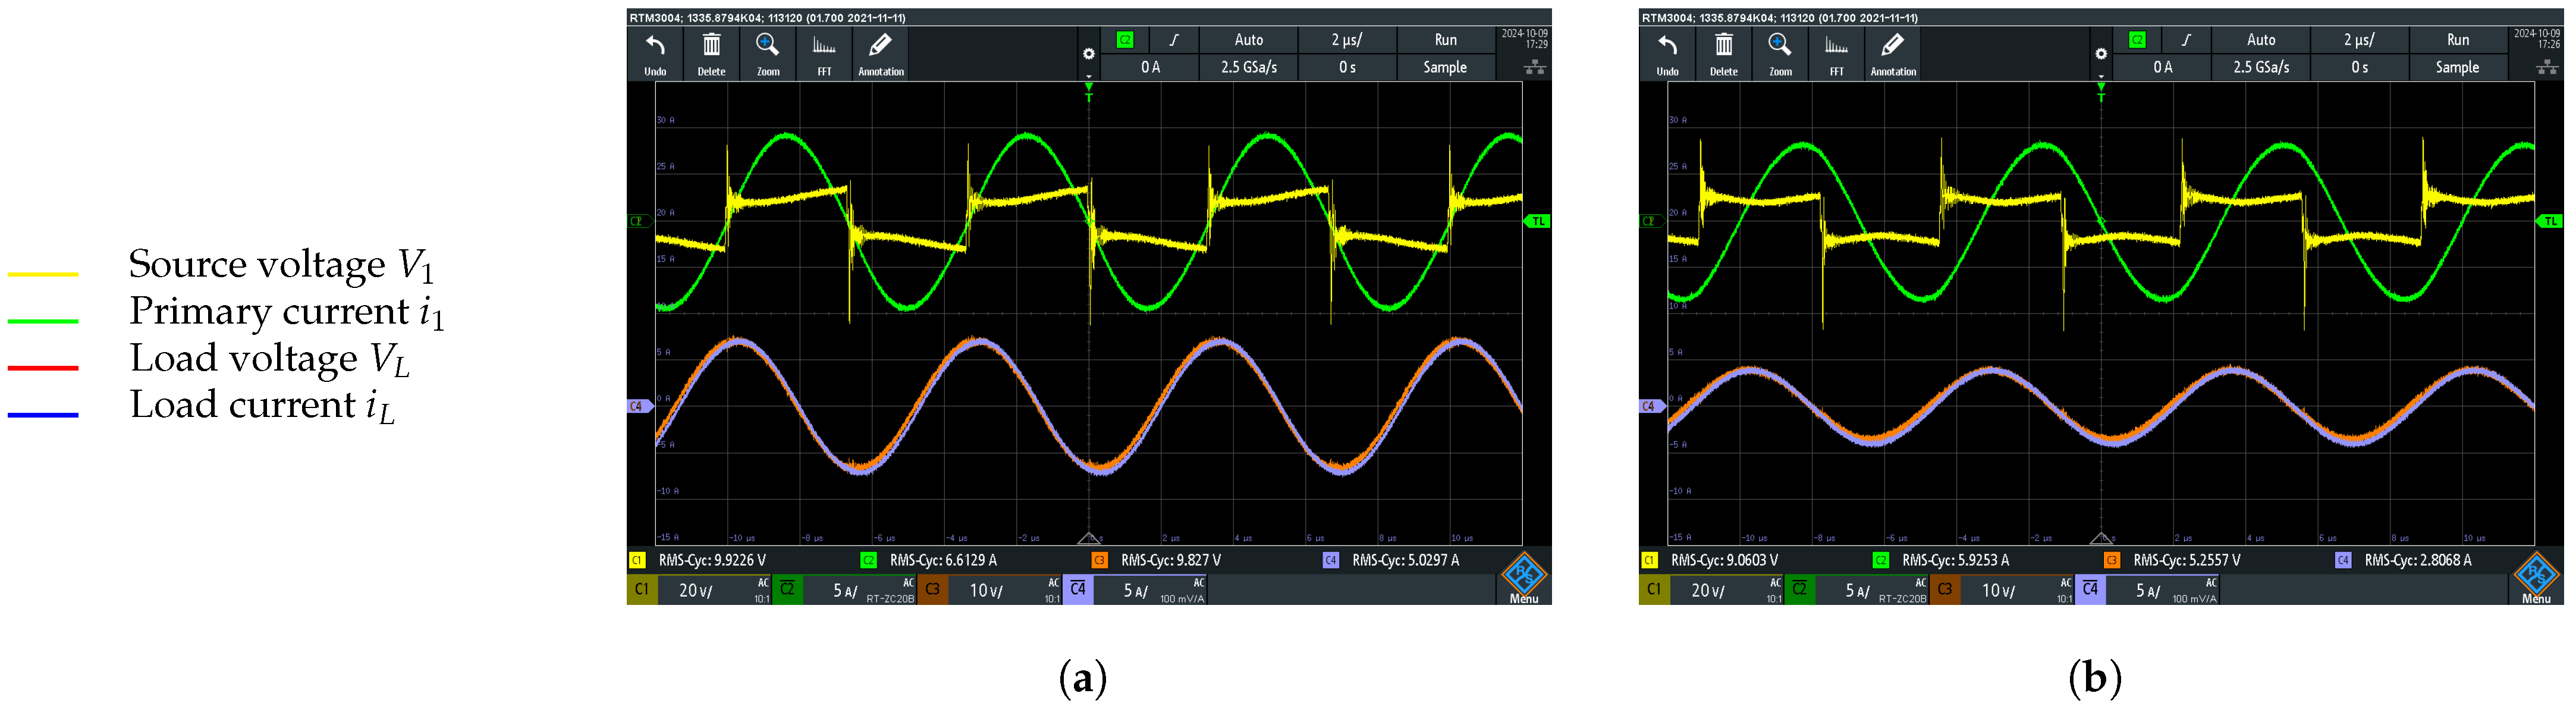Open settings gear in left oscilloscope toolbar

click(x=1088, y=54)
